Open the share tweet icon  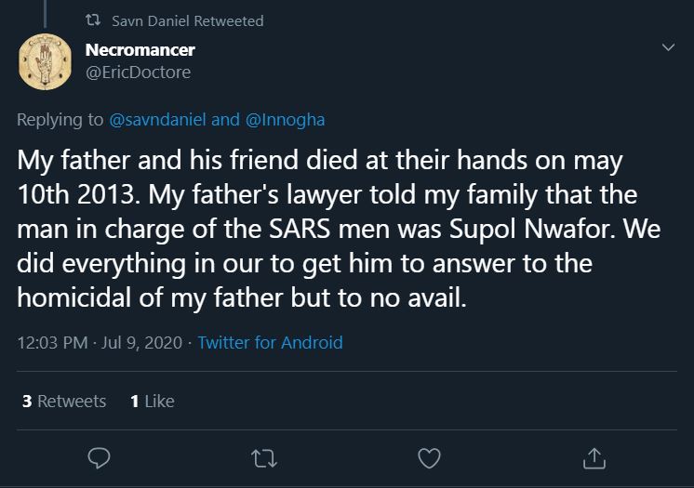click(594, 458)
